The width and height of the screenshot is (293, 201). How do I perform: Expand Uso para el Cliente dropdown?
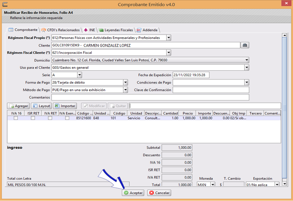click(247, 68)
